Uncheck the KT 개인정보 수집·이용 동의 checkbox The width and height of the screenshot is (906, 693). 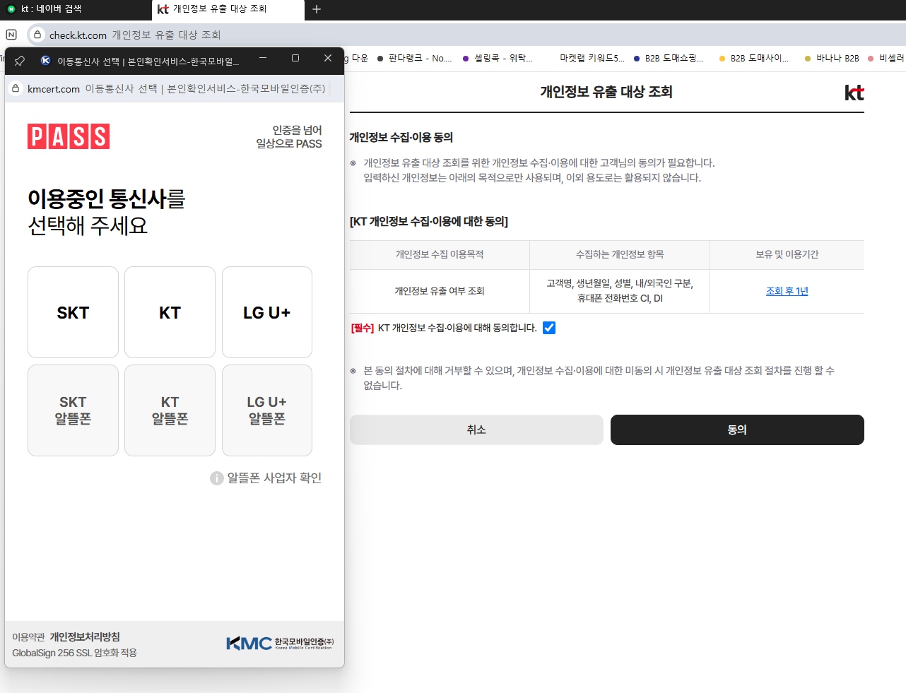[549, 328]
